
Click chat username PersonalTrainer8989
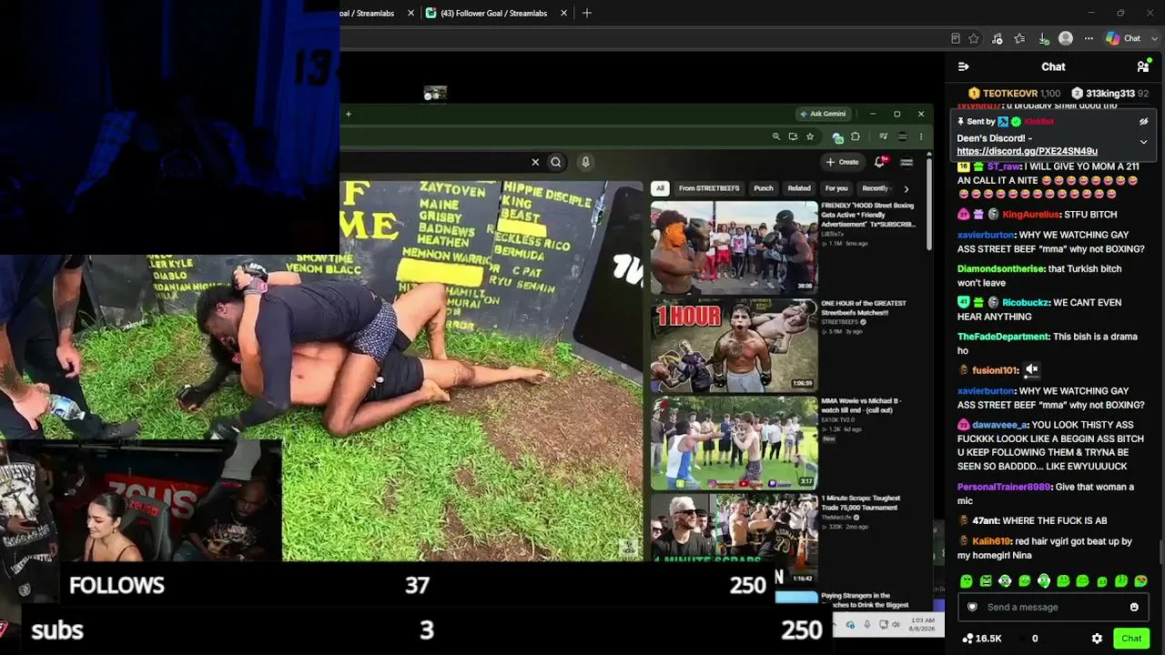[x=1004, y=487]
